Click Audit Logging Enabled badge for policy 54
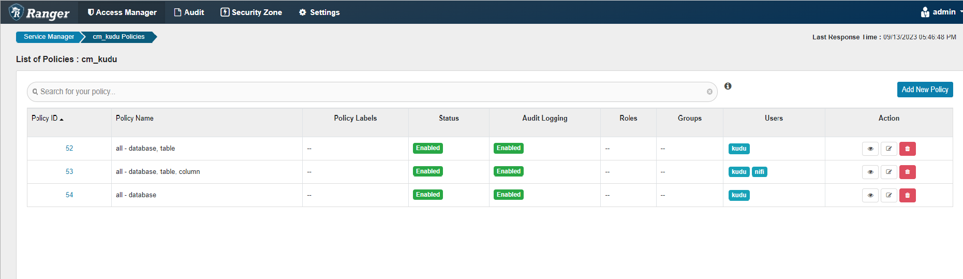This screenshot has height=279, width=963. (x=509, y=195)
